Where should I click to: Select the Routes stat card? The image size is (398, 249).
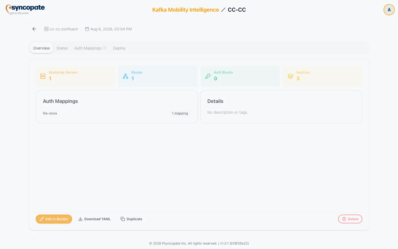pyautogui.click(x=158, y=76)
